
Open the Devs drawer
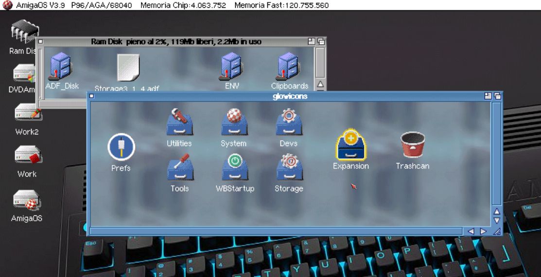click(x=289, y=123)
